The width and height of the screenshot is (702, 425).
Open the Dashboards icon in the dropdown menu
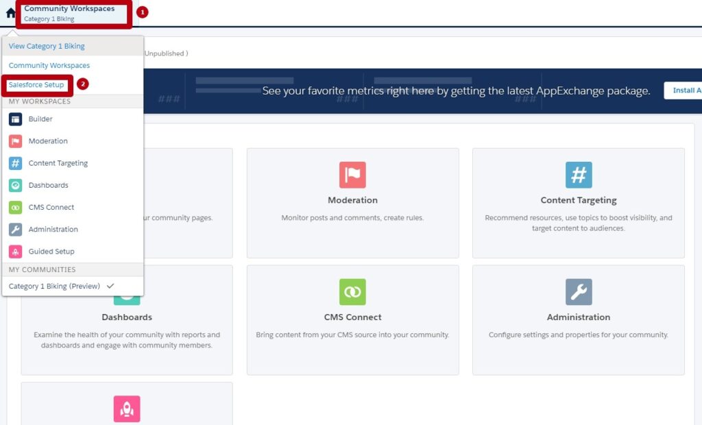(x=15, y=185)
